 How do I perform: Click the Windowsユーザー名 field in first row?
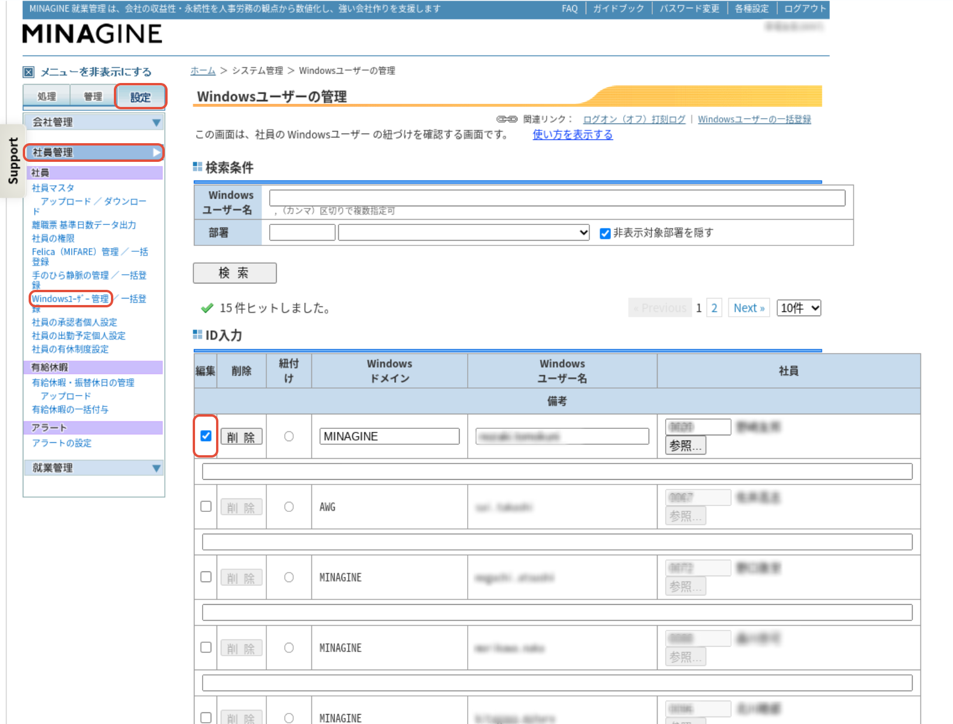(x=562, y=437)
